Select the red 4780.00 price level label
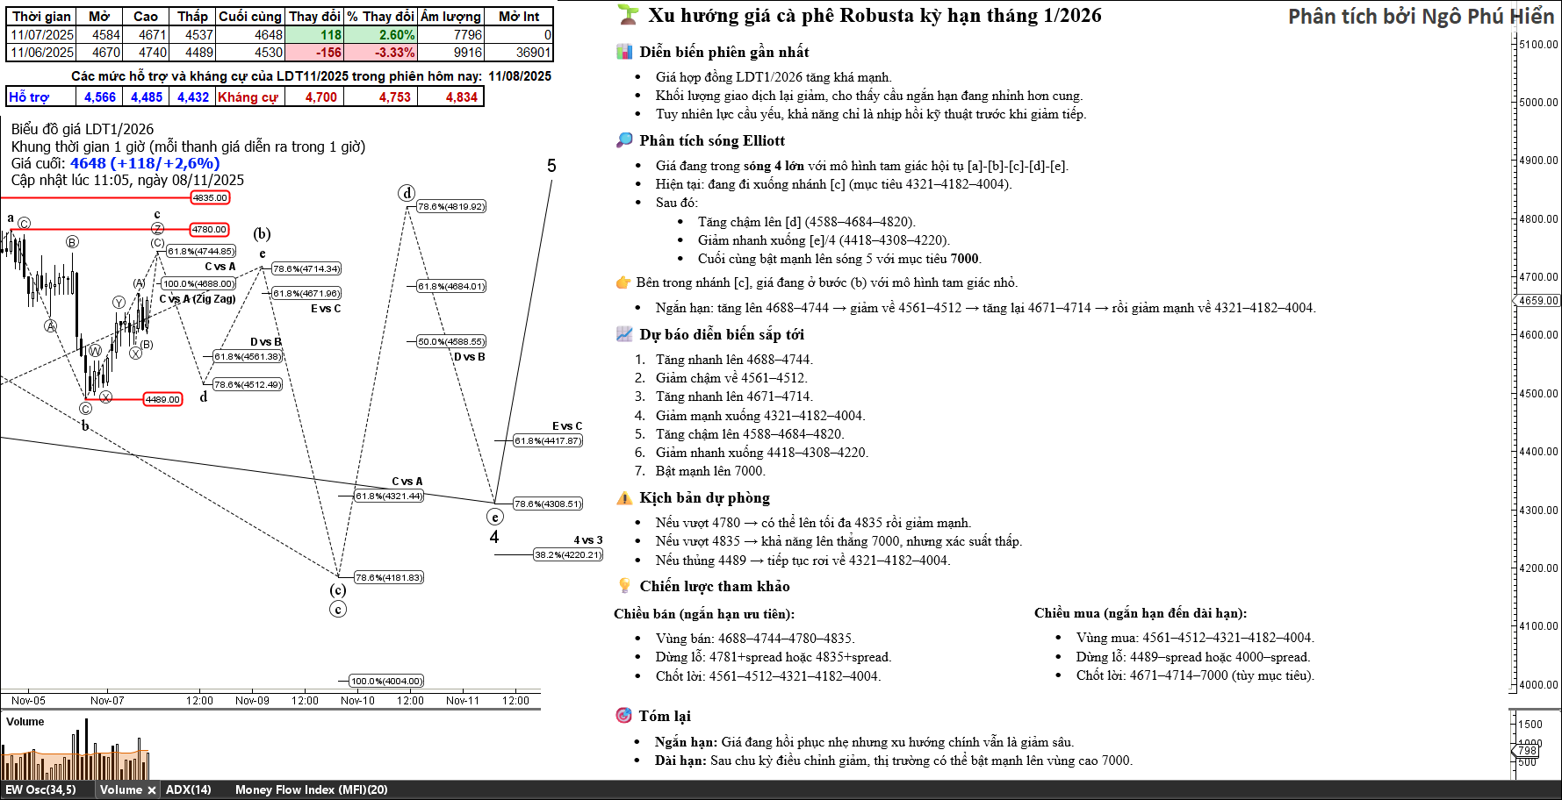1562x800 pixels. 209,230
